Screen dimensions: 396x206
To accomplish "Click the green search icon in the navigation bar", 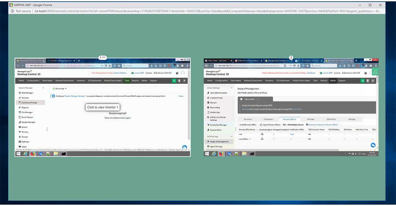I will click(x=174, y=80).
